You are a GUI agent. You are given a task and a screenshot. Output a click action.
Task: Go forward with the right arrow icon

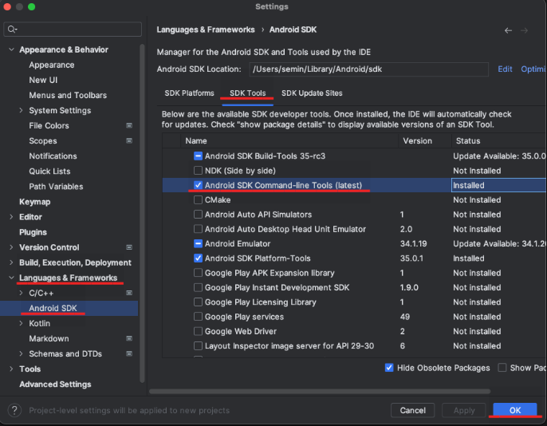pyautogui.click(x=524, y=30)
